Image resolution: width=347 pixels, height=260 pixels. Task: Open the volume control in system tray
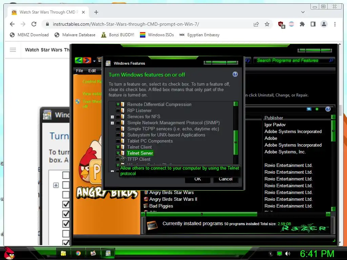[288, 254]
